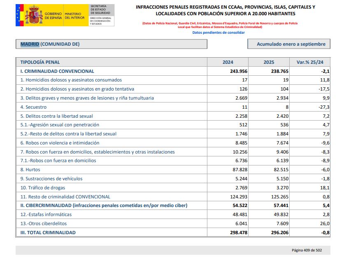Select the 12.-Estafas informáticas row label
The width and height of the screenshot is (344, 263).
(x=46, y=214)
